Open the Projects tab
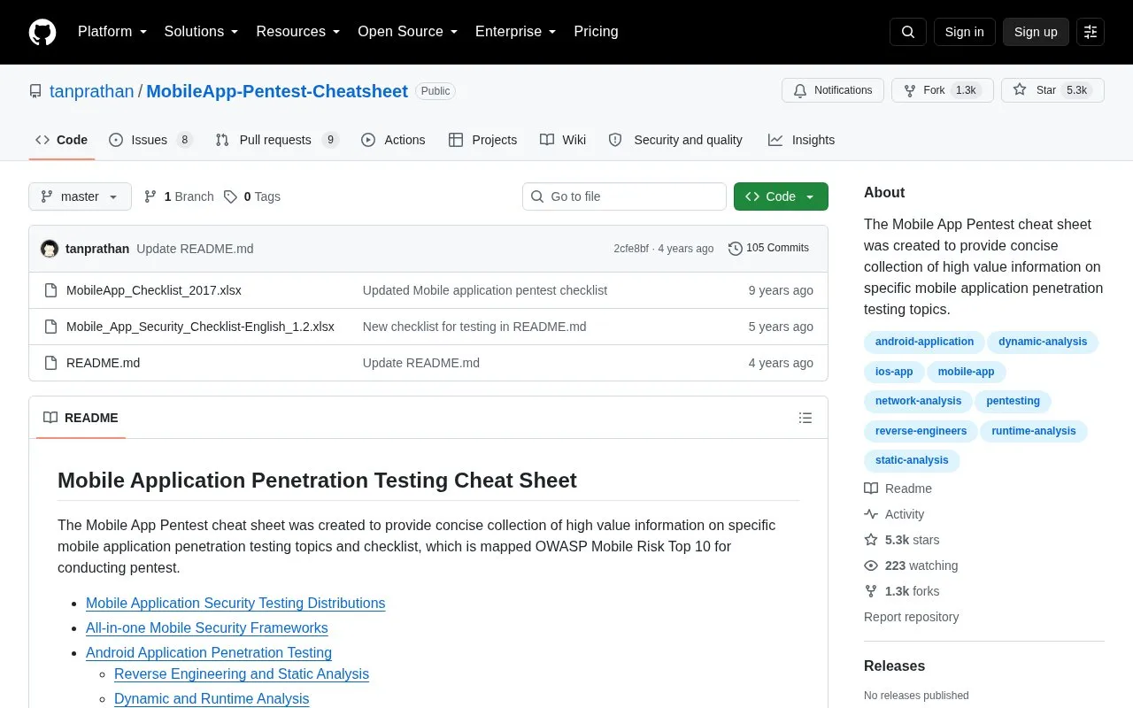 (x=482, y=140)
